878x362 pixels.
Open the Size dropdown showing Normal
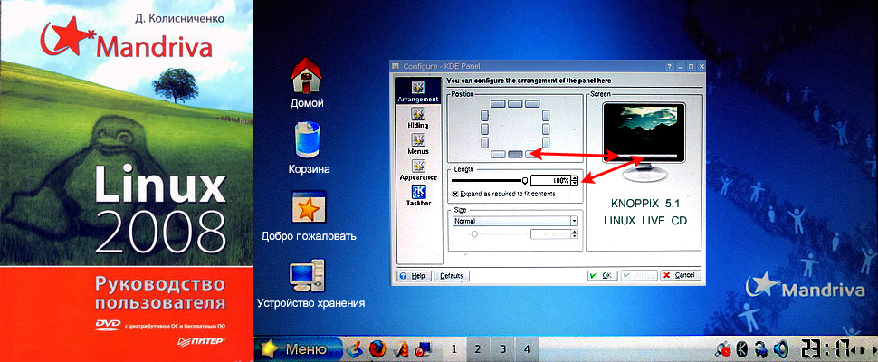tap(515, 221)
